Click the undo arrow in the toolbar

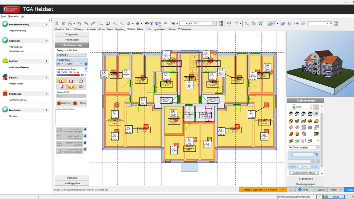(x=86, y=23)
